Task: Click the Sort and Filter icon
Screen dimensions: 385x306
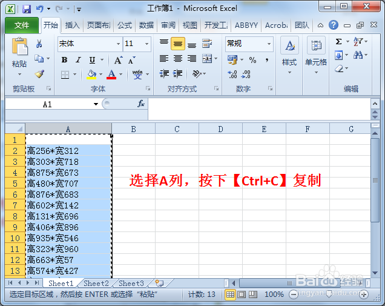Action: (358, 42)
